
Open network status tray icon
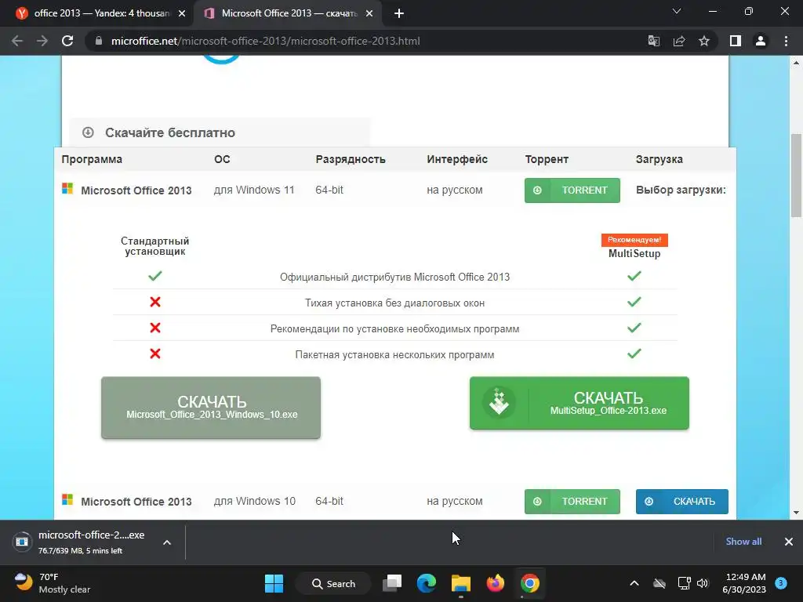684,583
